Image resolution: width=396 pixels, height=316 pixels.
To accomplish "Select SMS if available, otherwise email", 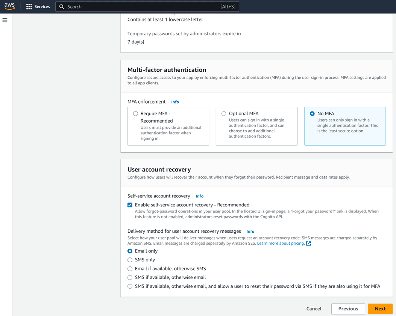I will tap(130, 277).
